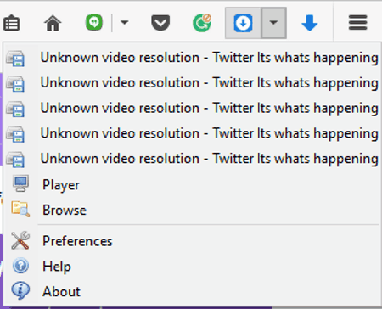The width and height of the screenshot is (382, 309).
Task: Click the Preferences tools icon
Action: click(x=20, y=240)
